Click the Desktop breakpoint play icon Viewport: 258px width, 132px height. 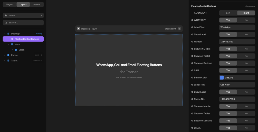(x=79, y=29)
